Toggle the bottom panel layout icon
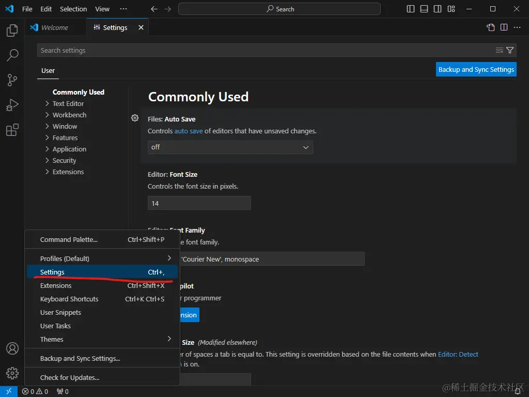 [424, 9]
